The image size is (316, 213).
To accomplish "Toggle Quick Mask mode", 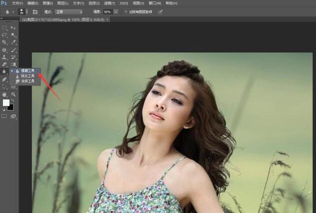I will (x=4, y=116).
